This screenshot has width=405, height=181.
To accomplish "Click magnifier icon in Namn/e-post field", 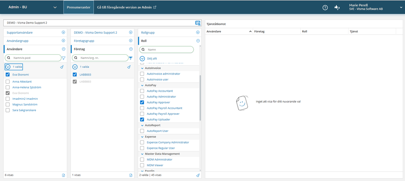I will [x=9, y=58].
